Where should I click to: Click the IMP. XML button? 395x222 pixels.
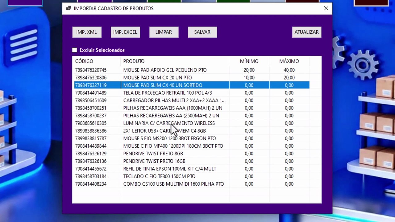point(87,32)
